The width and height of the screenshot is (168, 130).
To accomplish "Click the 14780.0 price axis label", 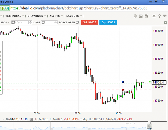I will click(x=158, y=101).
